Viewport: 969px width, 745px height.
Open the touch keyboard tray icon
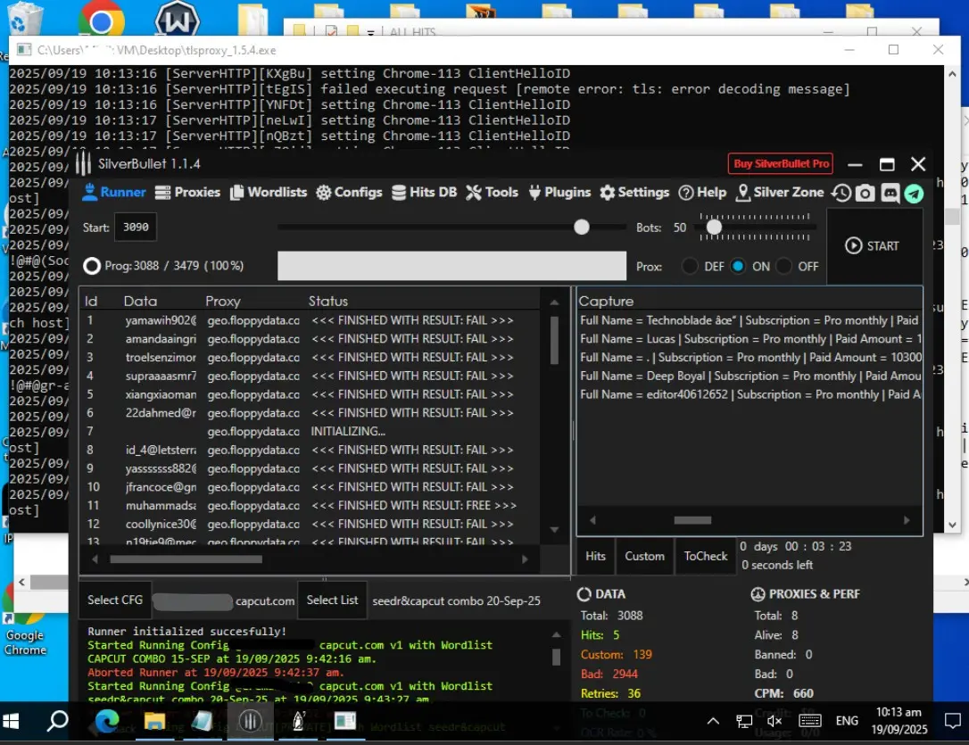tap(809, 721)
